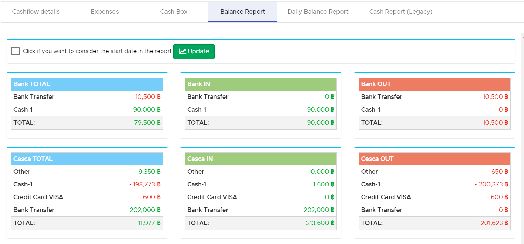Click the - 650 ฿ Other value
The height and width of the screenshot is (244, 524).
pos(498,172)
